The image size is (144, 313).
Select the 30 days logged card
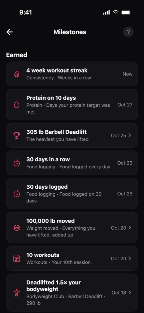[72, 193]
